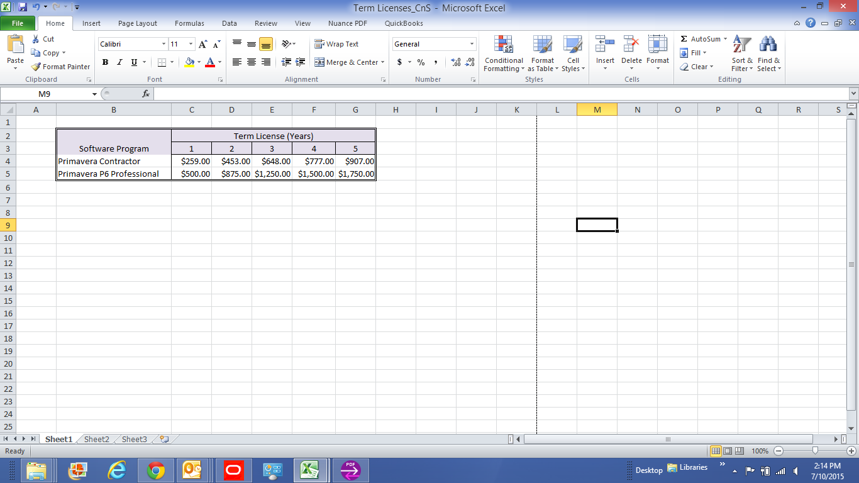Apply comma style number format
Viewport: 859px width, 483px height.
435,62
